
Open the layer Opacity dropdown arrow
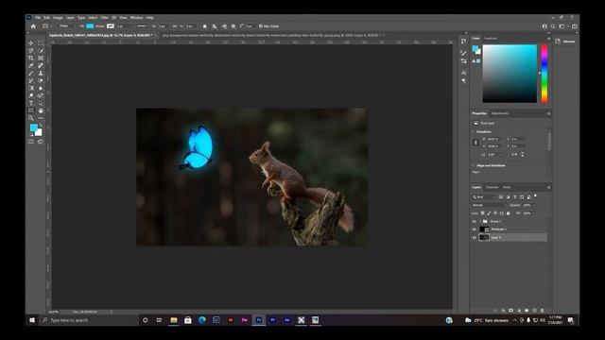tap(534, 205)
